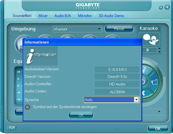Image resolution: width=173 pixels, height=134 pixels.
Task: Click the Informationen dialog title bar
Action: click(82, 42)
